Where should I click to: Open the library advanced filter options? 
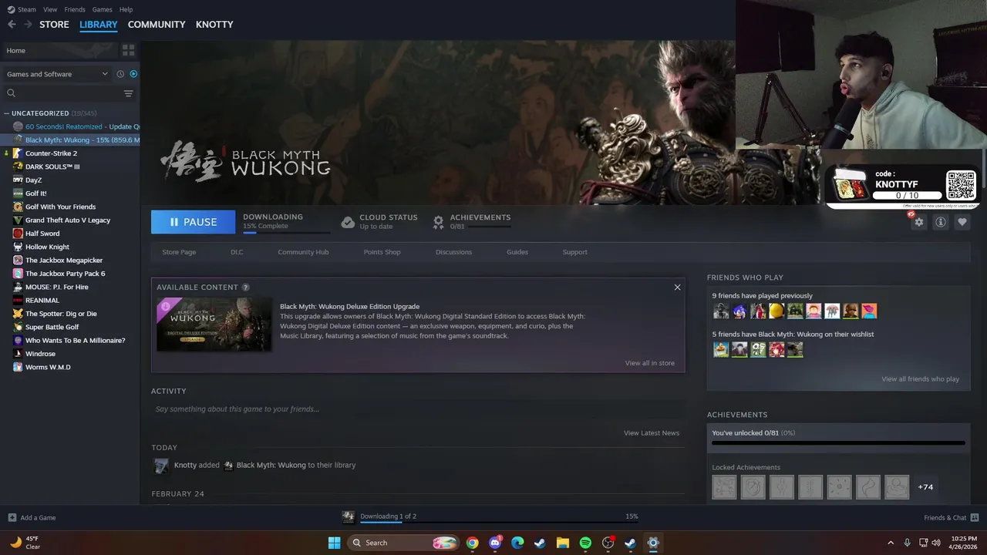(128, 93)
